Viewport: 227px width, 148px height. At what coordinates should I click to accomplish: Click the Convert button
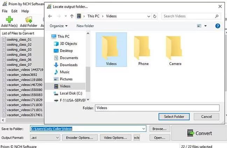tap(199, 133)
